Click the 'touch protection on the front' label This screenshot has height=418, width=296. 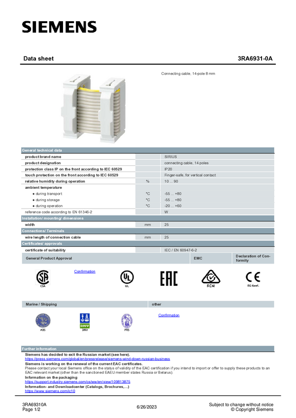[71, 175]
